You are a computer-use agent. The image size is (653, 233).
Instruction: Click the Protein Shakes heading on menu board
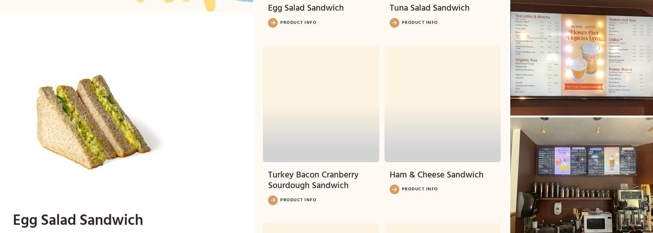(x=620, y=69)
